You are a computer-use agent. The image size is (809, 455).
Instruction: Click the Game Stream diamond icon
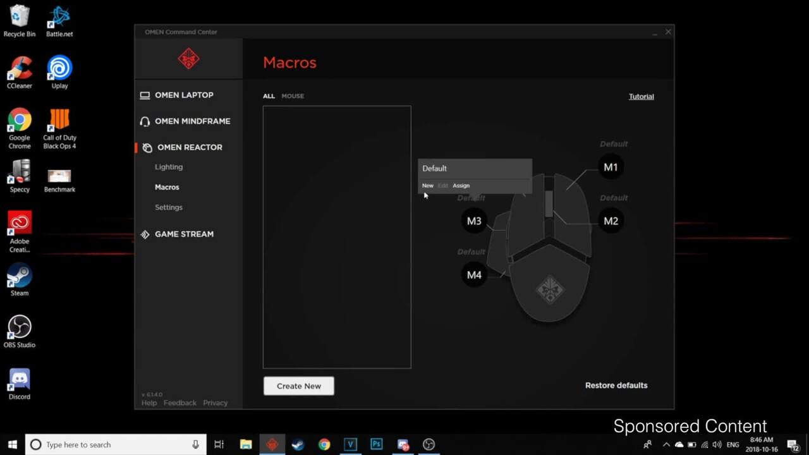pyautogui.click(x=145, y=234)
